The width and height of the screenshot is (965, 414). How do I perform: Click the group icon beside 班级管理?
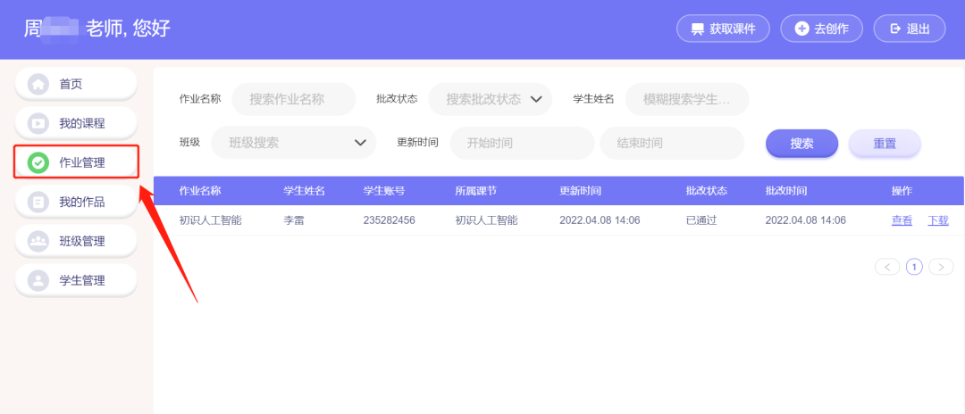pos(38,241)
